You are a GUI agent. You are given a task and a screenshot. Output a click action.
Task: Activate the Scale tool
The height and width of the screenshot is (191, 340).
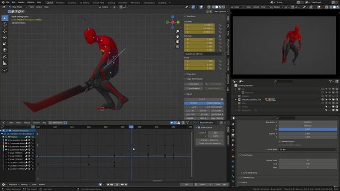coord(5,44)
